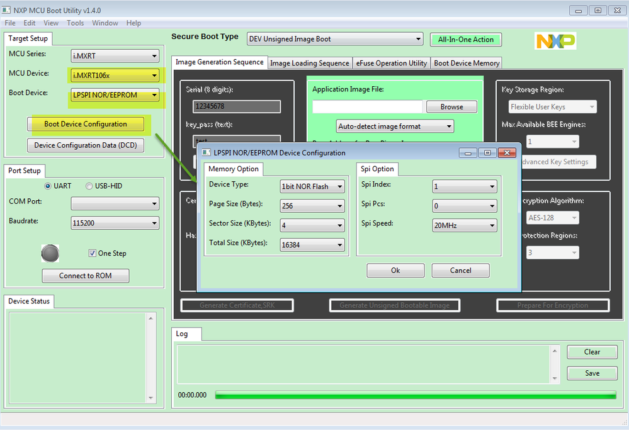629x430 pixels.
Task: Open the File menu
Action: pos(10,23)
